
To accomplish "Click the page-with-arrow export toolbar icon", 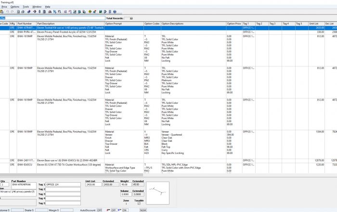I will point(105,12).
